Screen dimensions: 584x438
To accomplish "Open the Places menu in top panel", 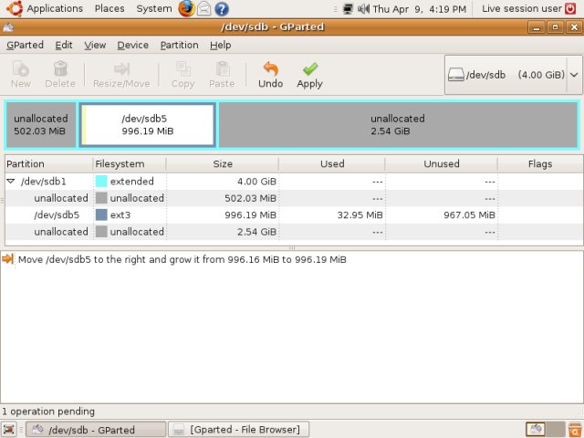I will click(x=109, y=8).
